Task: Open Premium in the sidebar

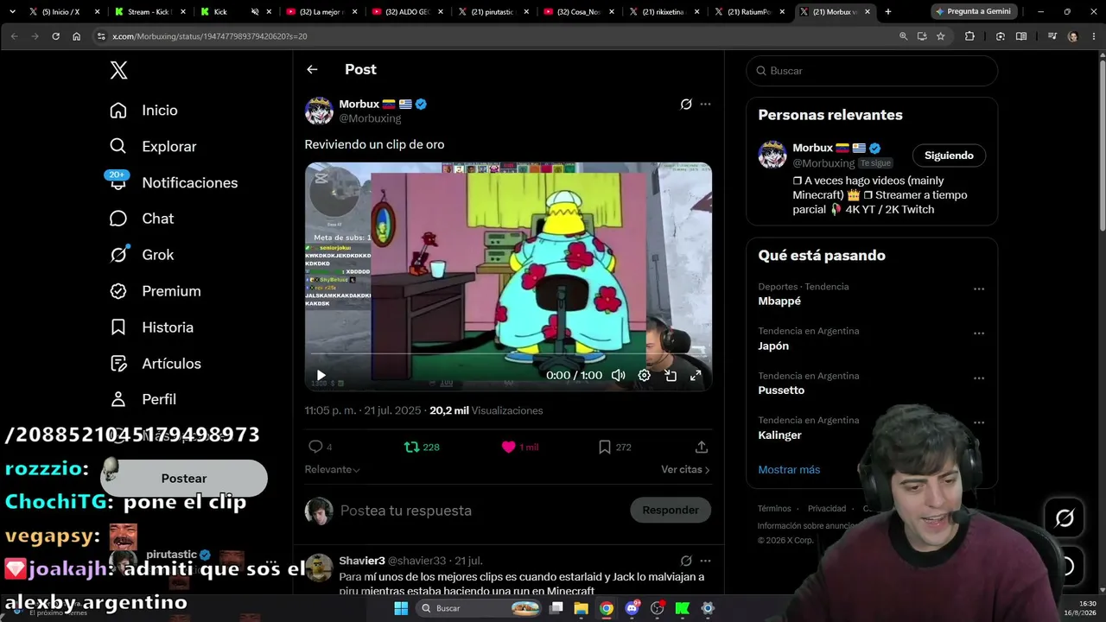Action: tap(156, 291)
